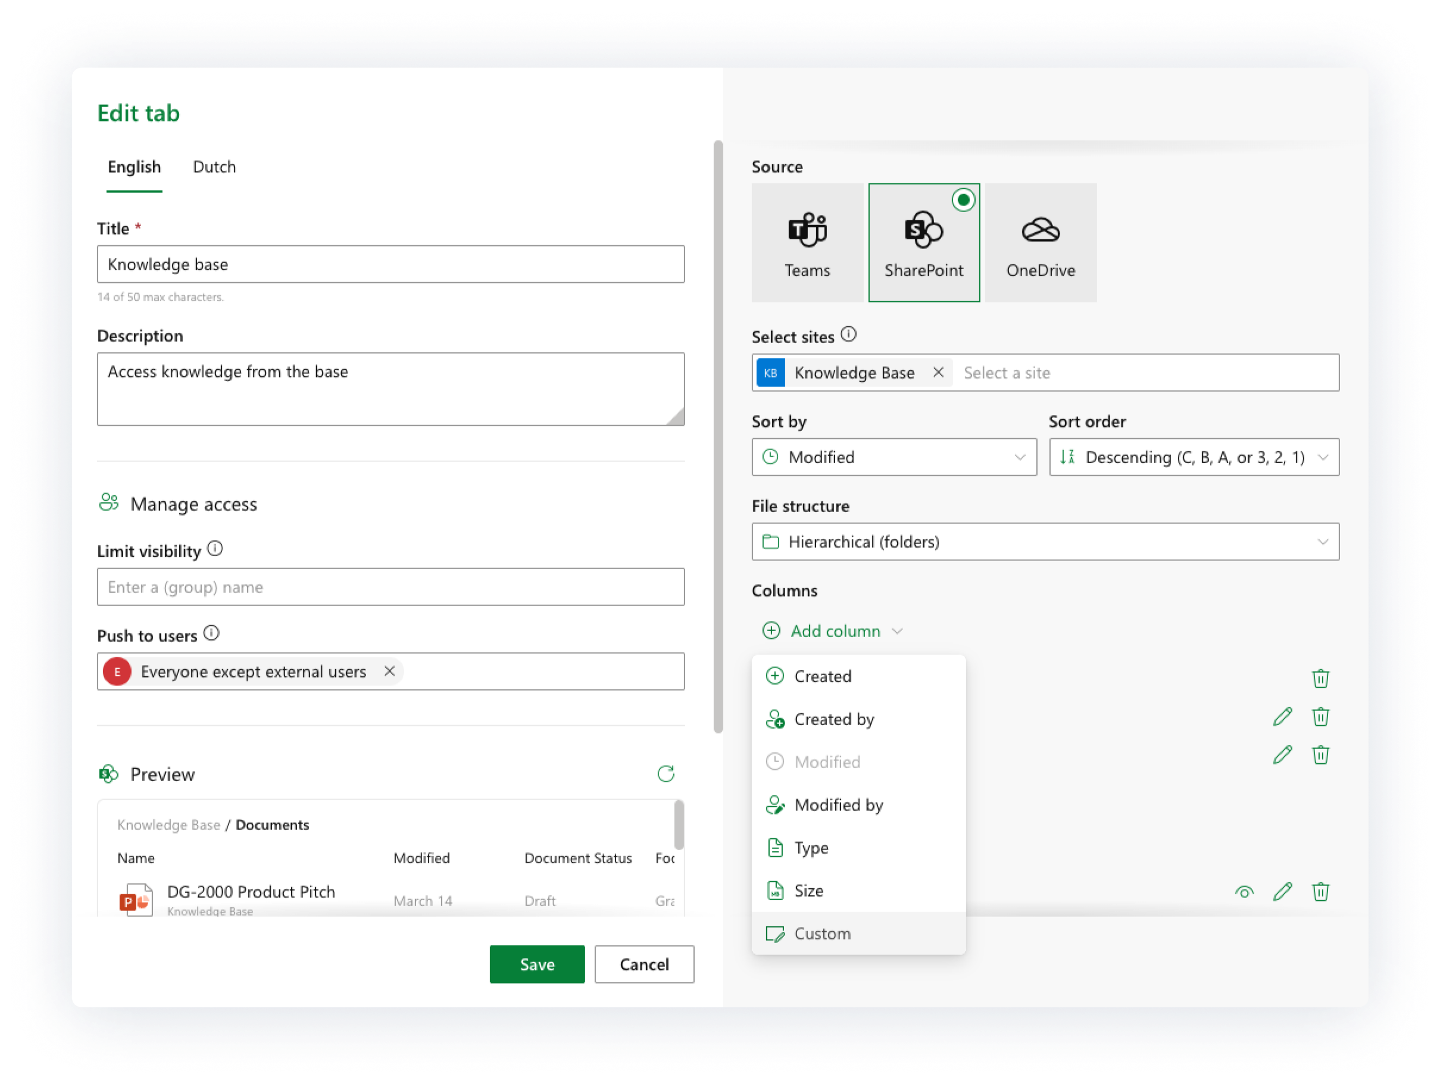Choose Type from column menu
Viewport: 1440px width, 1083px height.
click(x=858, y=848)
